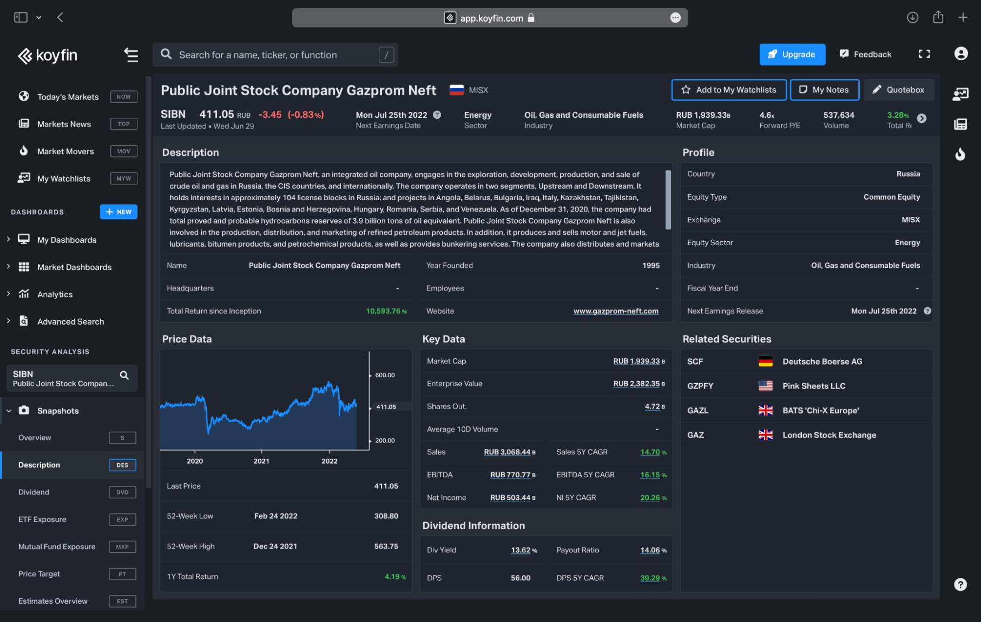Select the Description snapshot item
Screen dimensions: 981x622
tap(73, 465)
